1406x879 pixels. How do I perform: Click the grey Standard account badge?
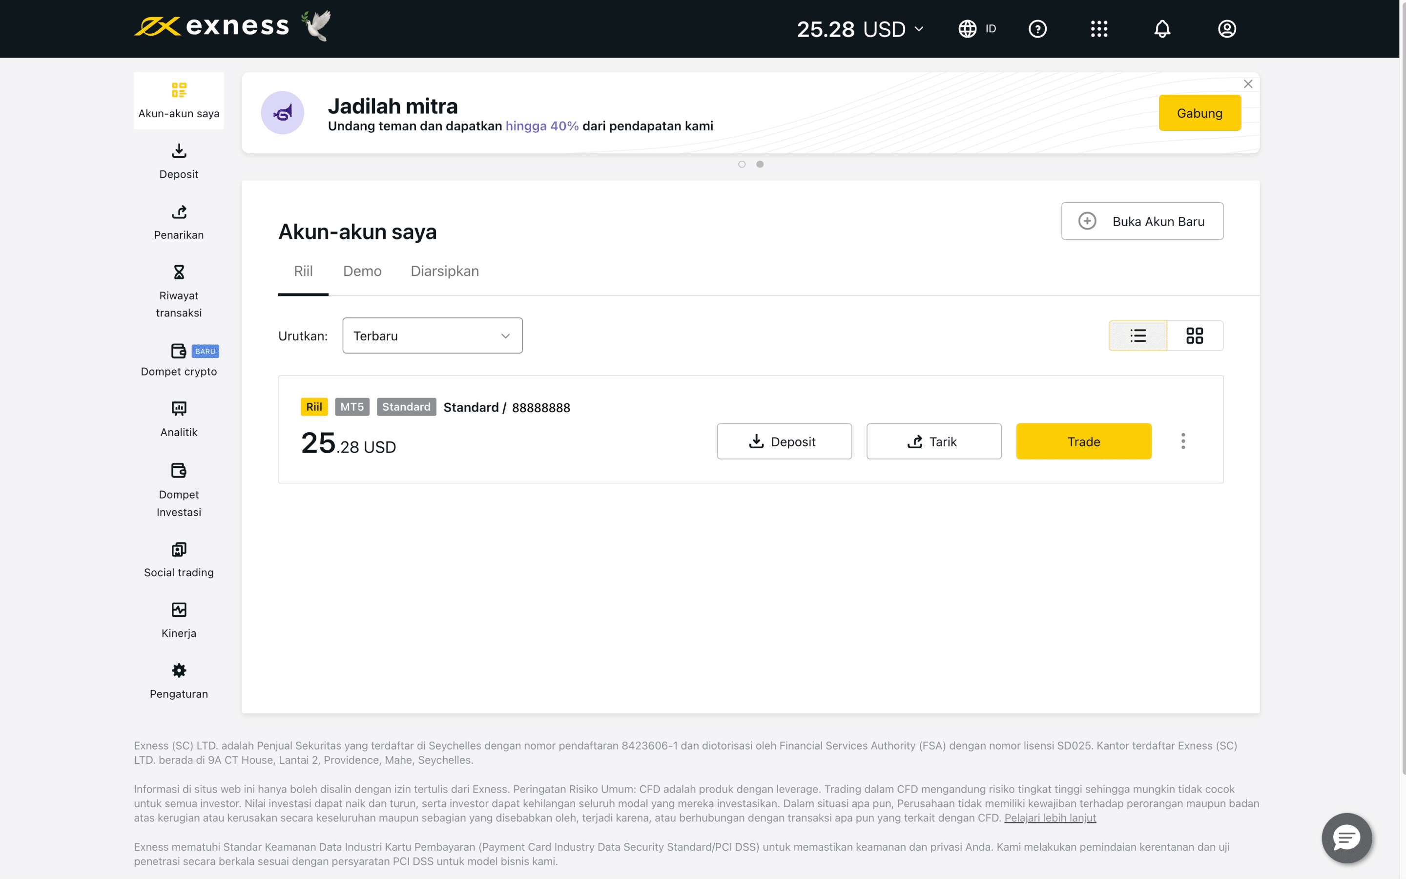[x=406, y=407]
